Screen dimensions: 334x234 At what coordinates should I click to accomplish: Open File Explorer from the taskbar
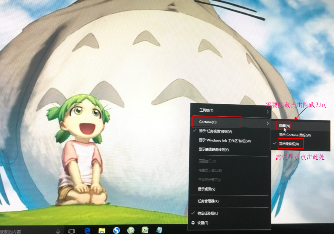102,230
